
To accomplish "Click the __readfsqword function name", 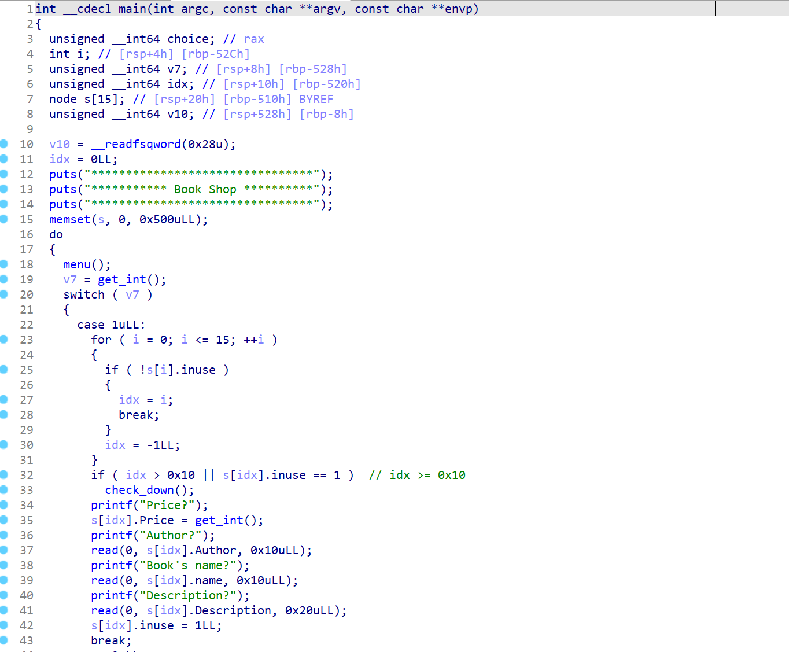I will (135, 144).
